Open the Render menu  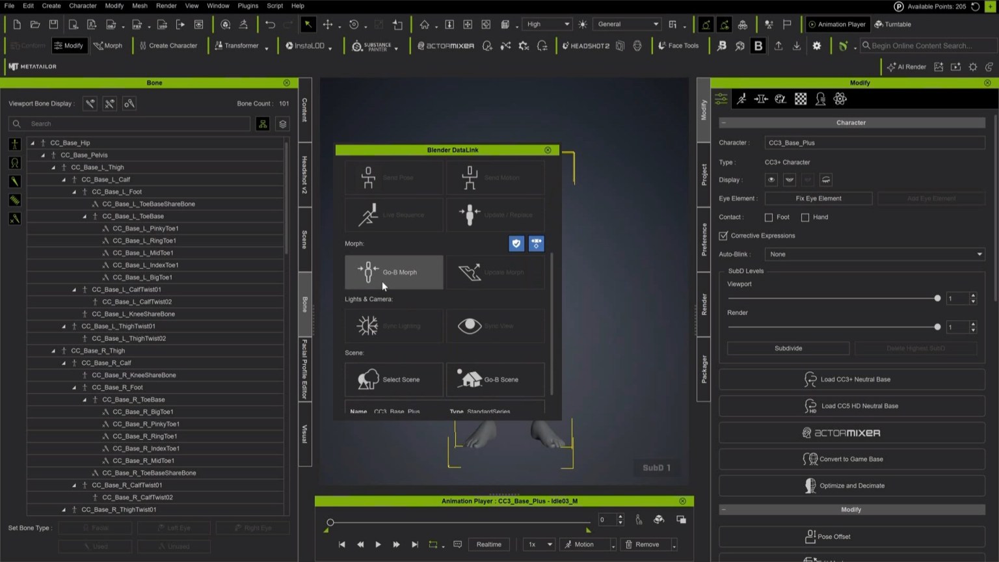coord(166,6)
